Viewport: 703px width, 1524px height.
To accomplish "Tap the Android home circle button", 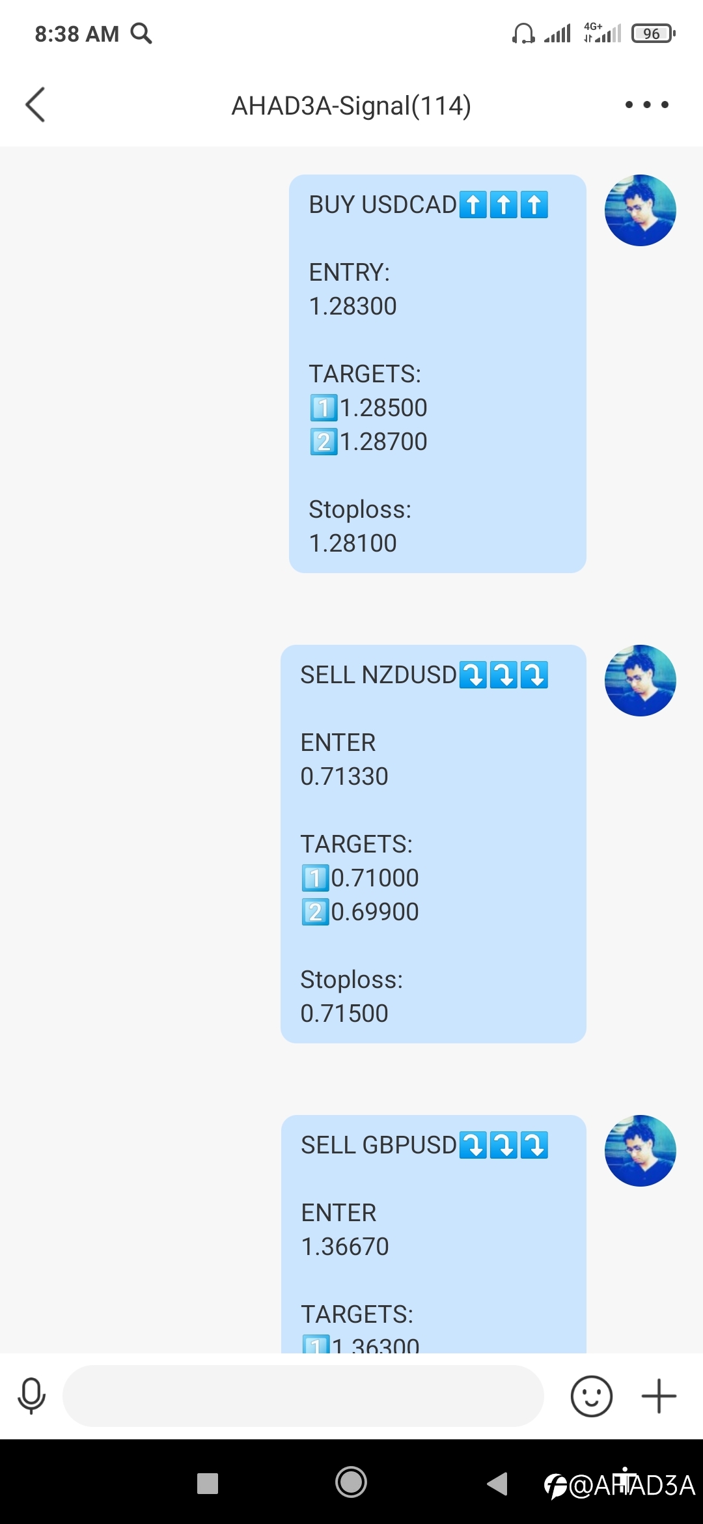I will click(x=351, y=1483).
